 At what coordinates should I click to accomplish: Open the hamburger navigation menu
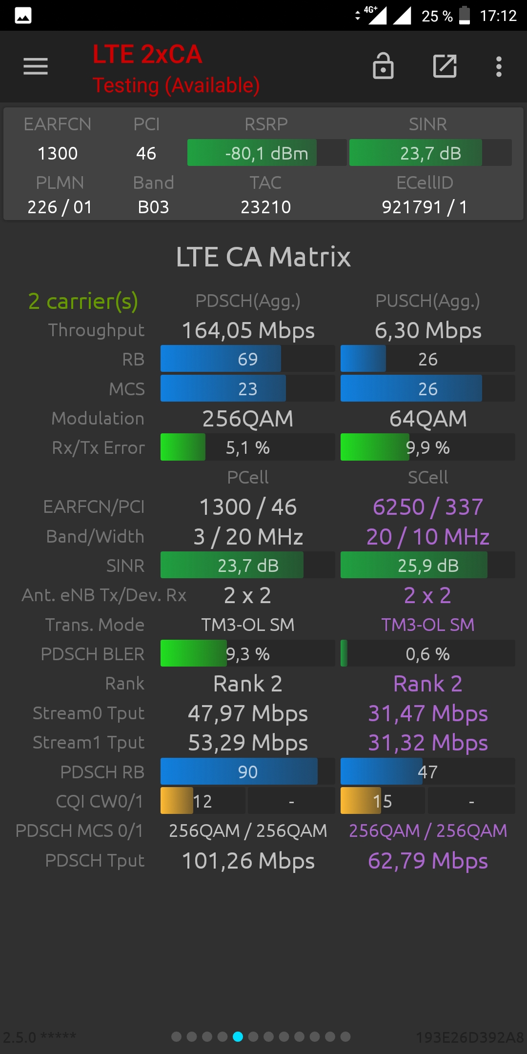pyautogui.click(x=36, y=66)
